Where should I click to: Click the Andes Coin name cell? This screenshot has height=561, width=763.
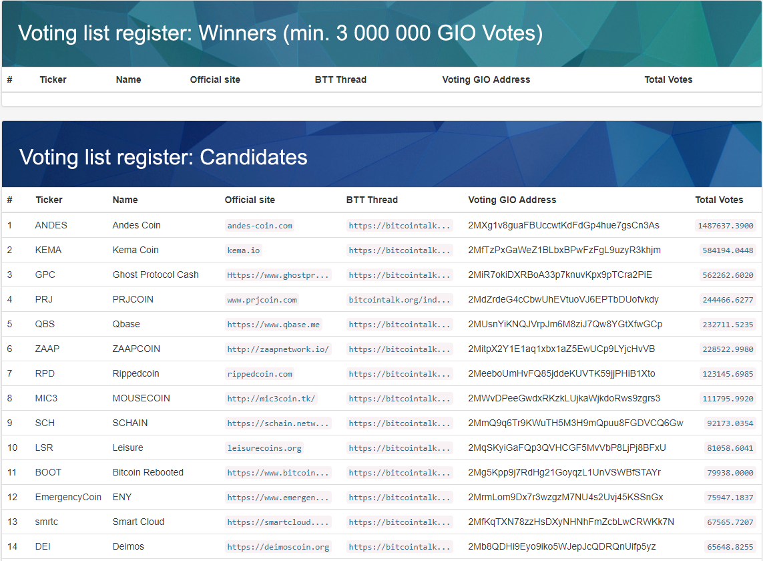136,225
